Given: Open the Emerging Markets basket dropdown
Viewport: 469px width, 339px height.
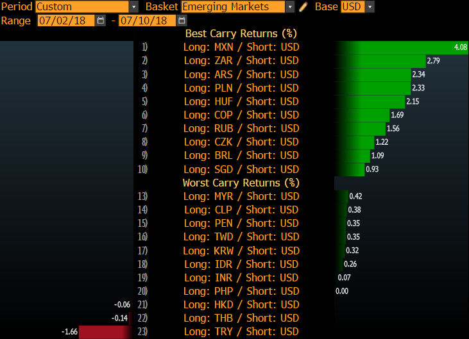Looking at the screenshot, I should click(x=289, y=7).
